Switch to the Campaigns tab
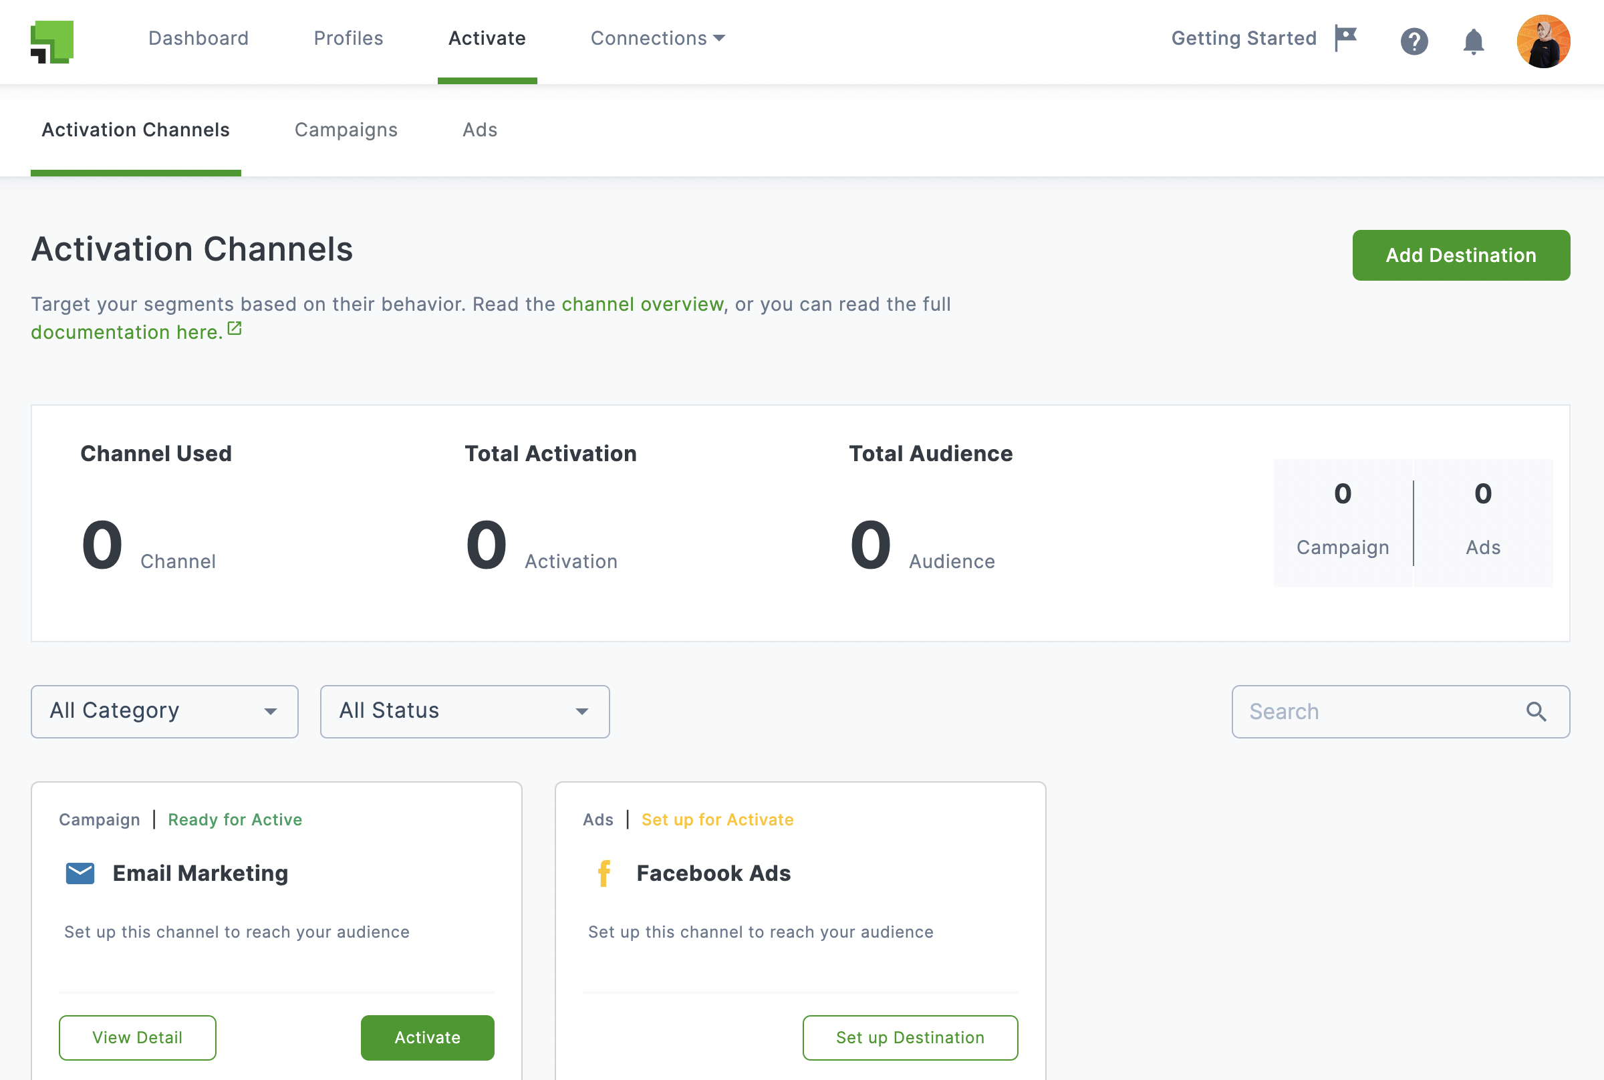This screenshot has width=1604, height=1080. tap(346, 130)
